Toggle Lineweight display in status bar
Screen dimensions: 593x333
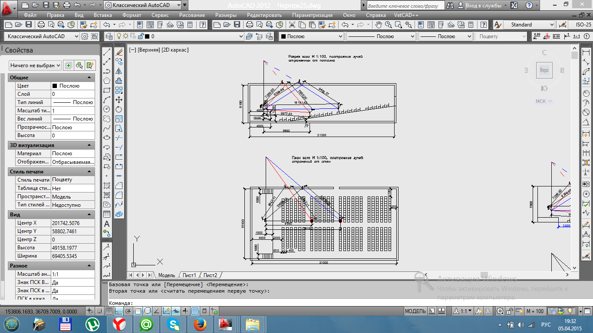[x=185, y=311]
